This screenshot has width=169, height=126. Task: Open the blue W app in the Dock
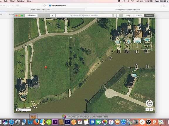(30, 122)
